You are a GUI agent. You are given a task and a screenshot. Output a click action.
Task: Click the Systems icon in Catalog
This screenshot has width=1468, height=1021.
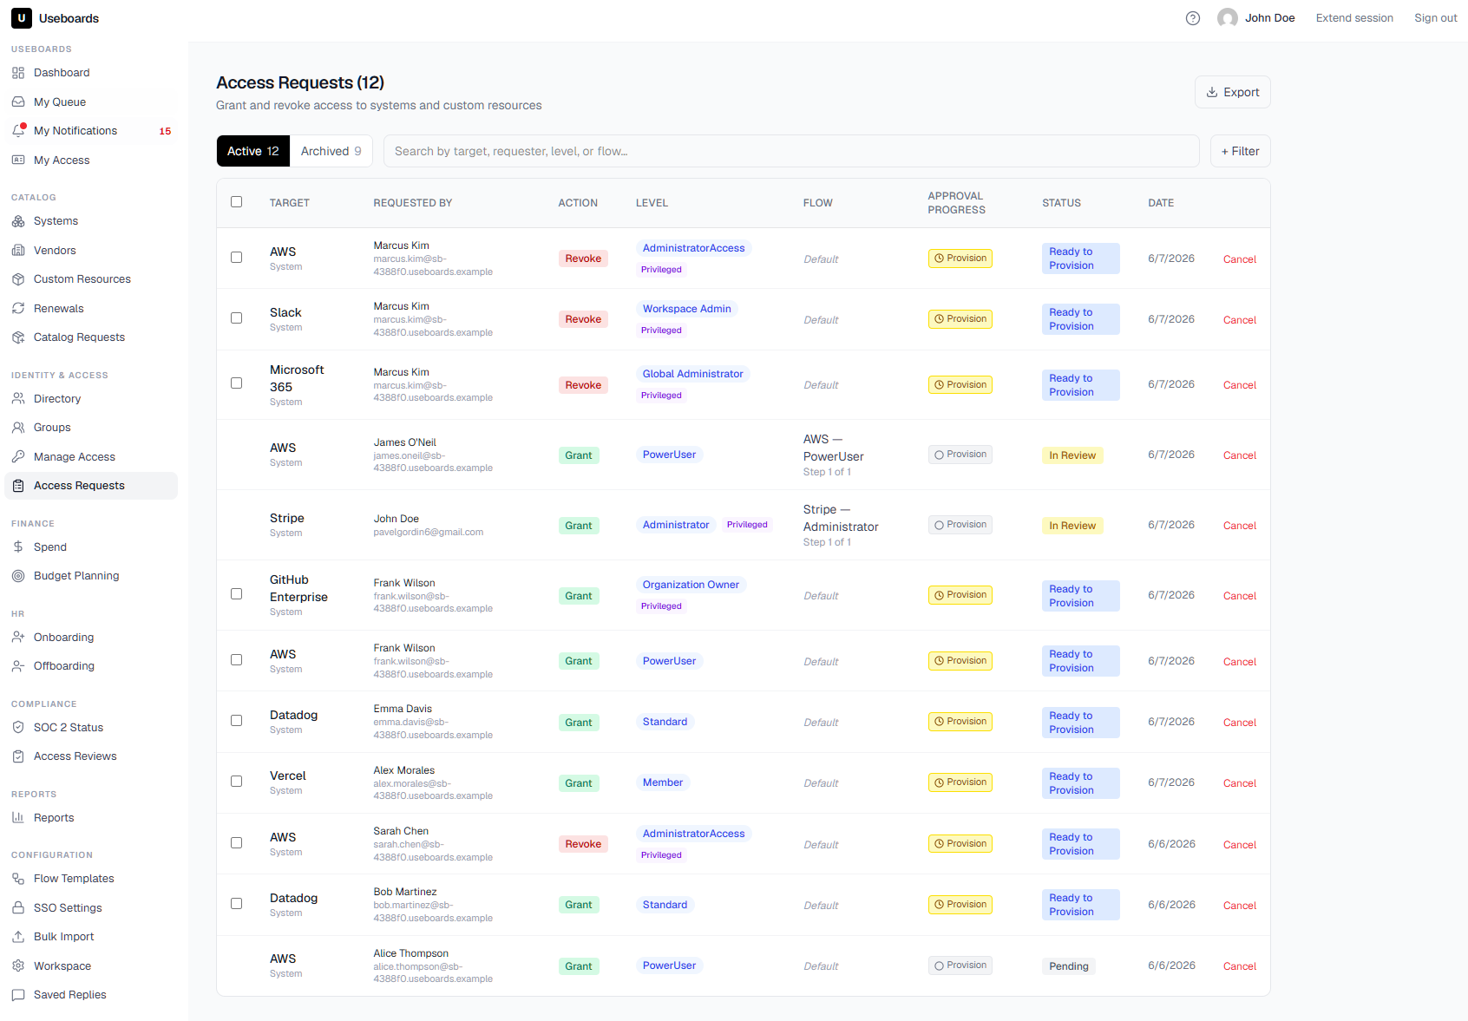pyautogui.click(x=18, y=221)
